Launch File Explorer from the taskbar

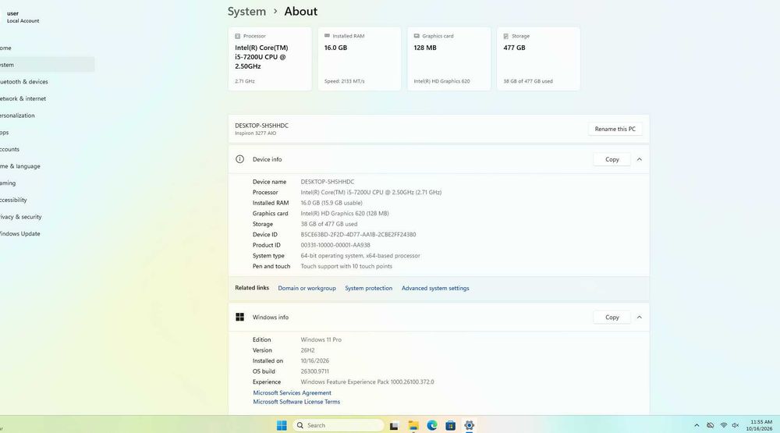413,425
